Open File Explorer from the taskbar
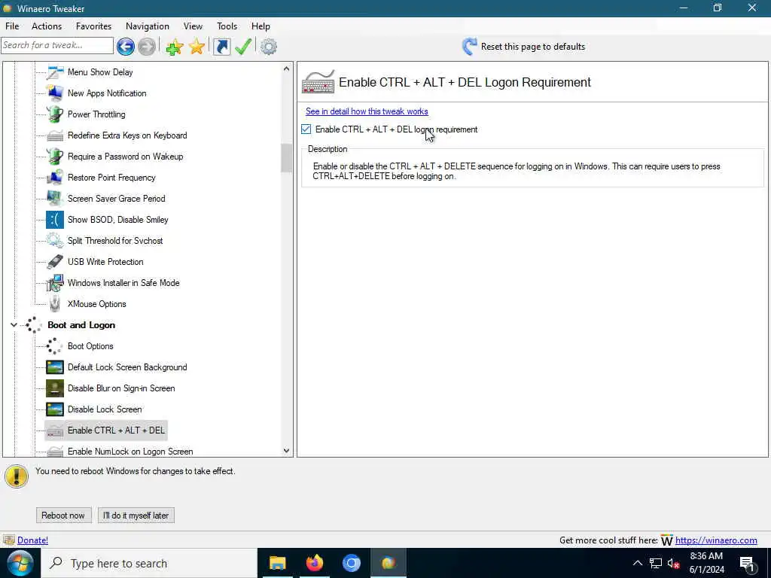Image resolution: width=771 pixels, height=578 pixels. pyautogui.click(x=278, y=563)
